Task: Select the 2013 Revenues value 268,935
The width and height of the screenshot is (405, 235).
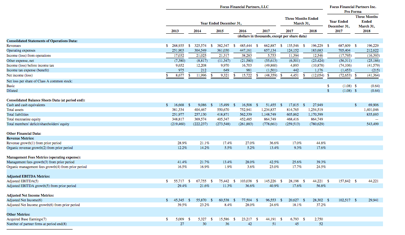Action: click(178, 46)
